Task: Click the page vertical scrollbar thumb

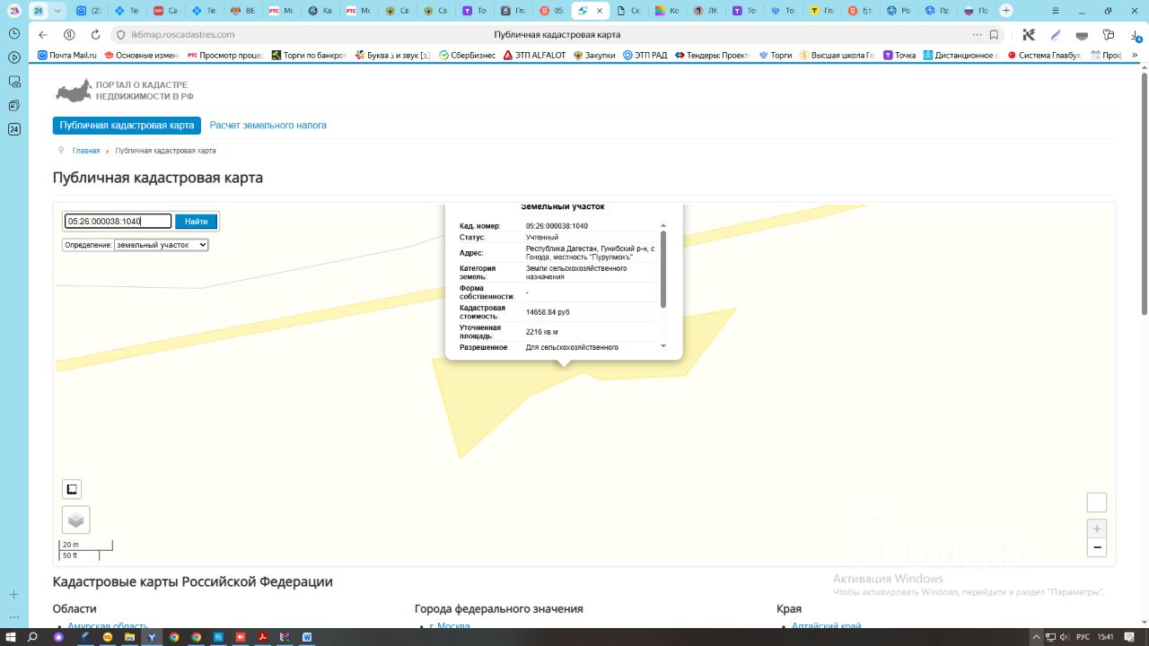Action: point(1144,194)
